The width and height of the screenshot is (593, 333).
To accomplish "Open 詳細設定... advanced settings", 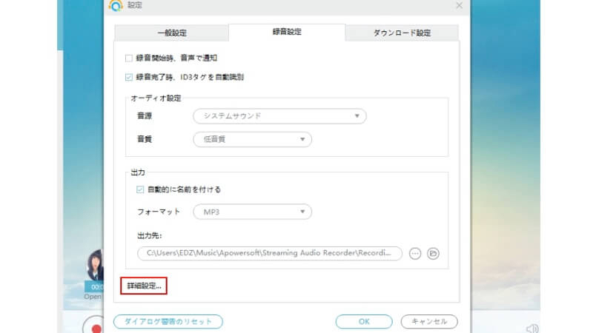I will click(144, 286).
